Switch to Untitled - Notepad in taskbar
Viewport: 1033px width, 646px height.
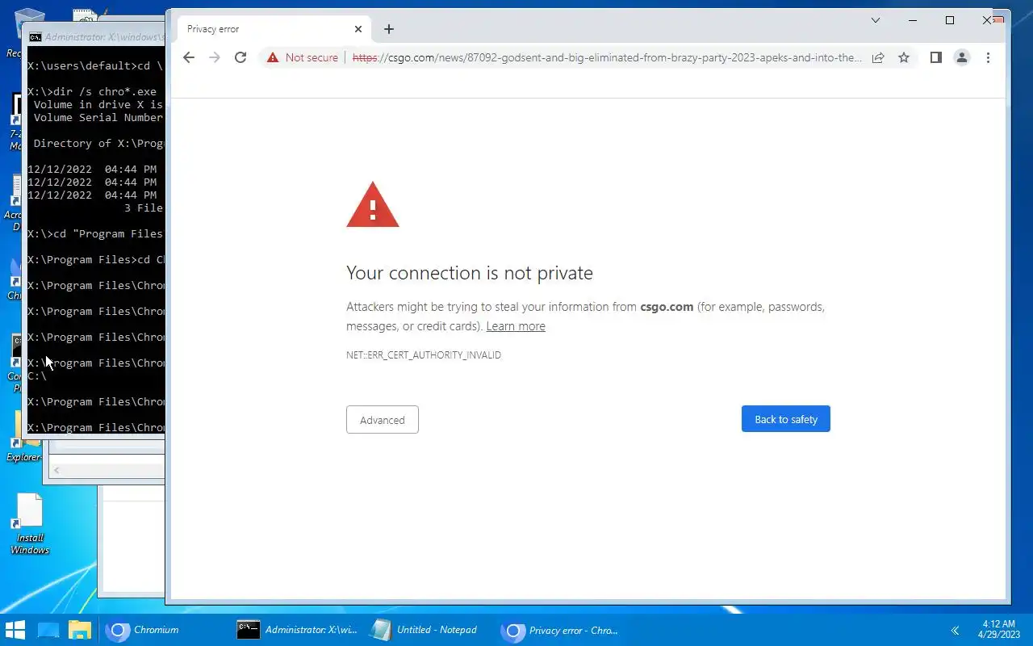(427, 630)
